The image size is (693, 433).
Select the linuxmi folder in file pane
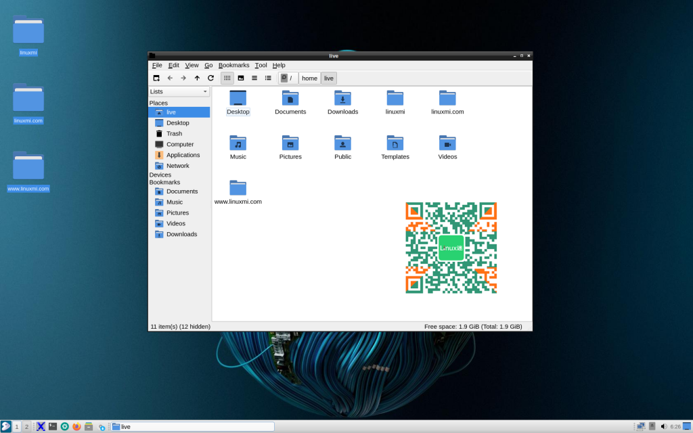(395, 103)
